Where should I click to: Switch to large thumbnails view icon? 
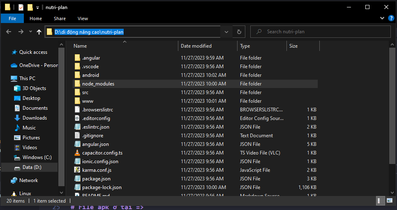click(x=390, y=201)
